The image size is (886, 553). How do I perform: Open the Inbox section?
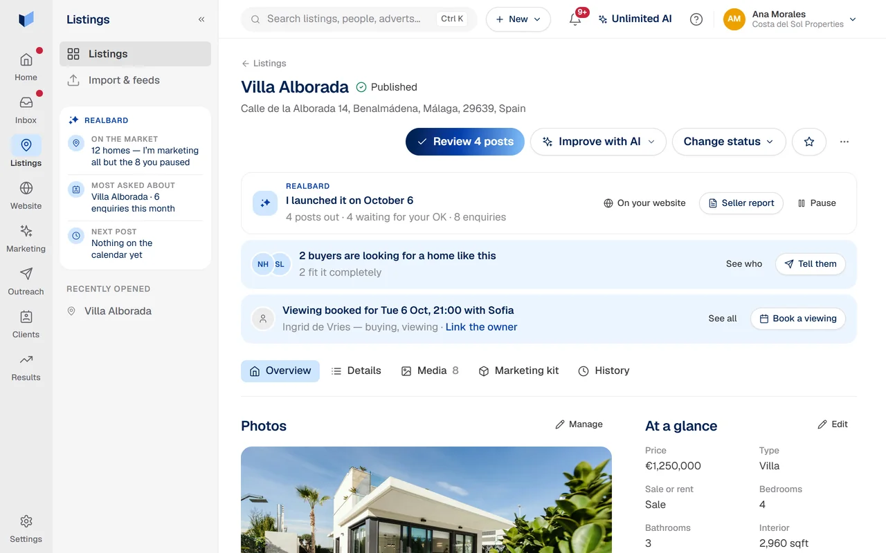26,109
